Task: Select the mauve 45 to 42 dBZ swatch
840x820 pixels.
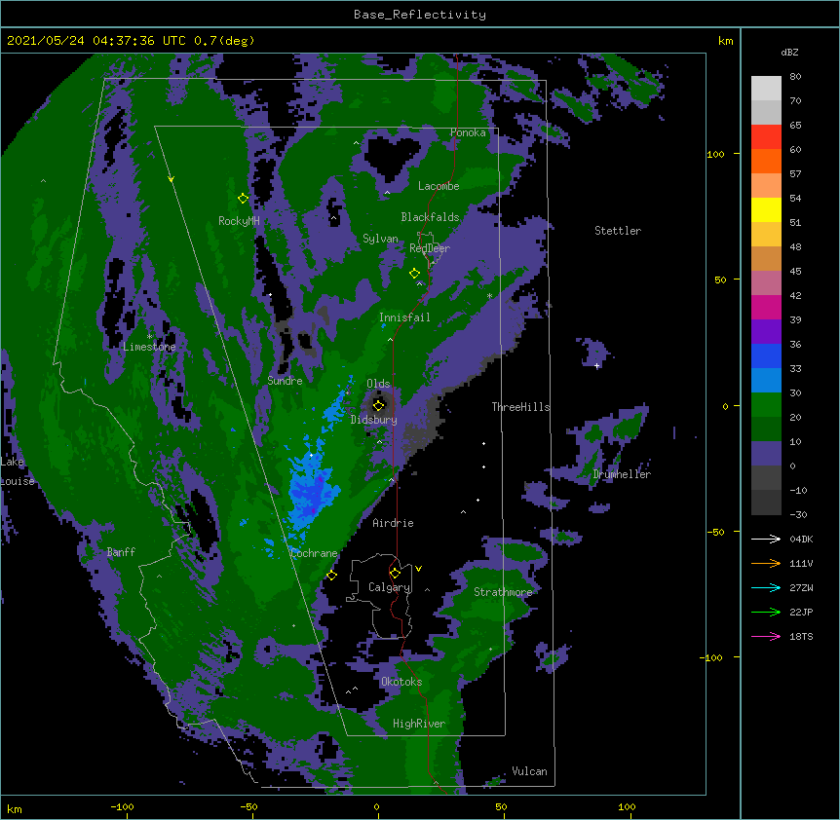Action: click(x=766, y=283)
